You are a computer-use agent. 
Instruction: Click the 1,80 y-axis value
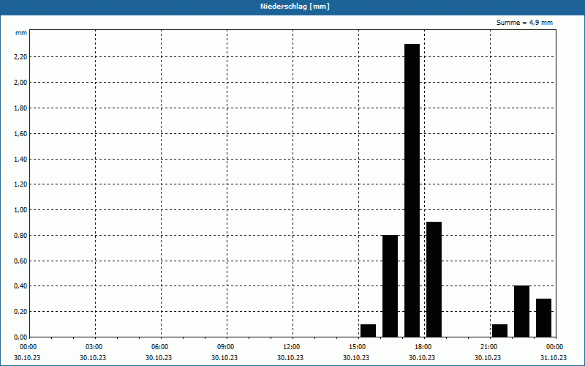pyautogui.click(x=21, y=108)
